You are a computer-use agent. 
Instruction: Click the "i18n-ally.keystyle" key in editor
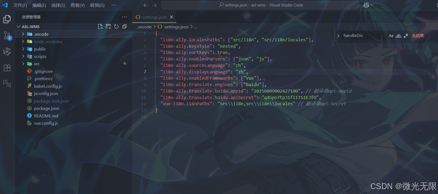(186, 46)
